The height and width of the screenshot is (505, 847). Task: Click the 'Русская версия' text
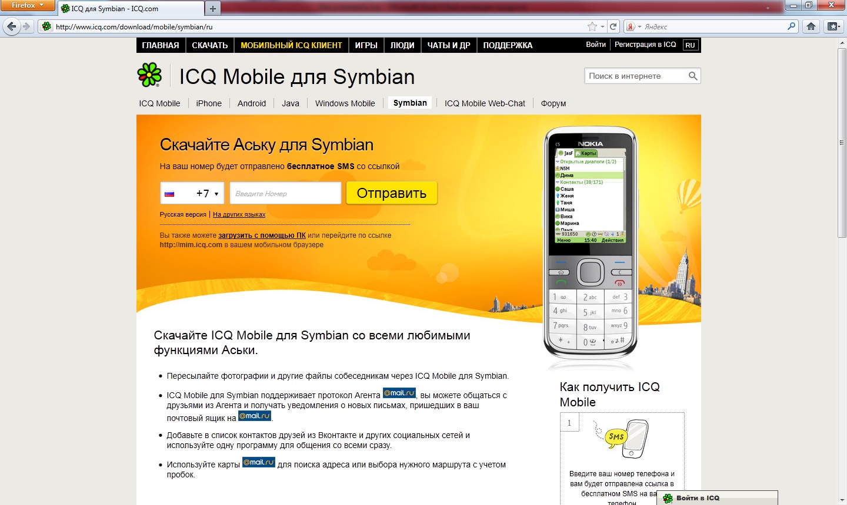183,214
